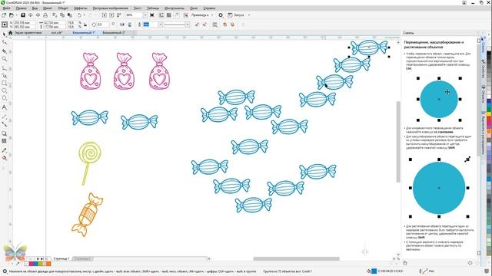
Task: Select the Color Eyedropper tool
Action: (4, 150)
